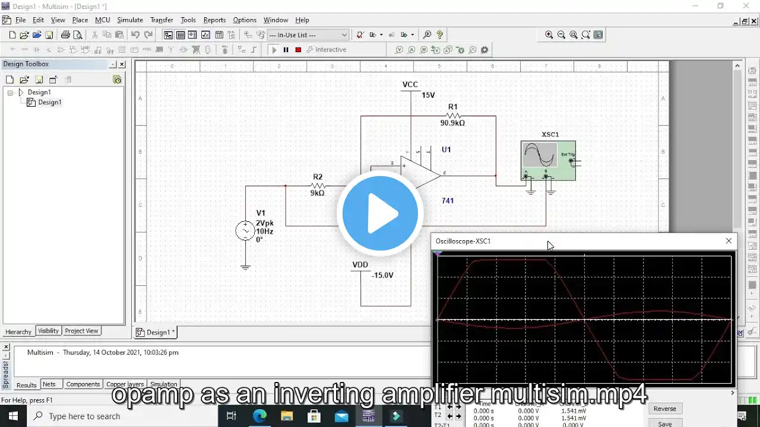
Task: Toggle the Spreadsheet View toolbar icon
Action: tap(180, 35)
